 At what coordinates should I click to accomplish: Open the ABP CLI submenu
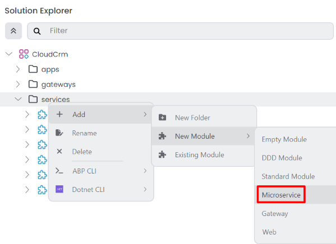[x=101, y=171]
